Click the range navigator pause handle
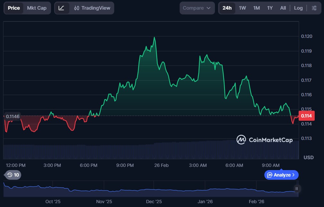Viewport: 324px width, 207px height. (297, 189)
